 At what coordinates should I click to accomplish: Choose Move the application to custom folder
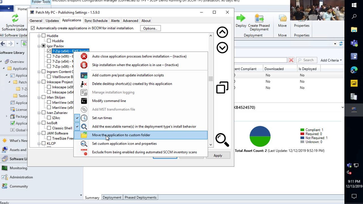tap(141, 135)
